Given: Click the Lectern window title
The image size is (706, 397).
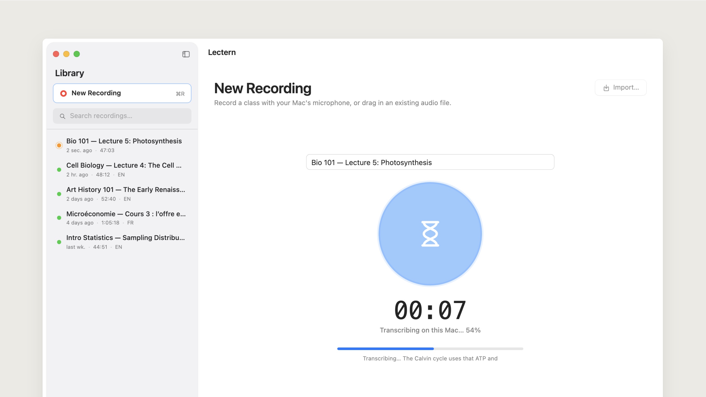Looking at the screenshot, I should tap(222, 52).
